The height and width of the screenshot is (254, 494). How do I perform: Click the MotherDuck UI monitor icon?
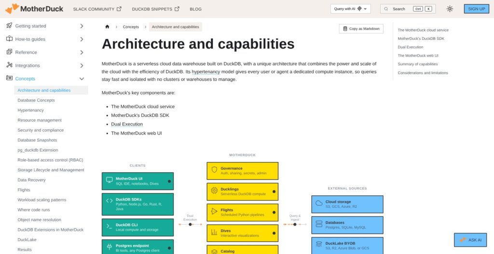tap(110, 180)
